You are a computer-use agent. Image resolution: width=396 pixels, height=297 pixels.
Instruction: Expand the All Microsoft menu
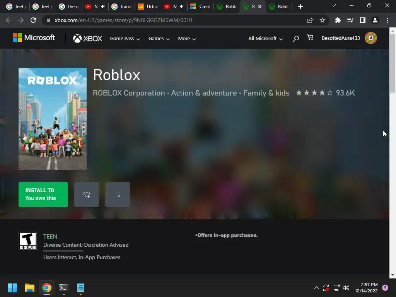coord(265,39)
